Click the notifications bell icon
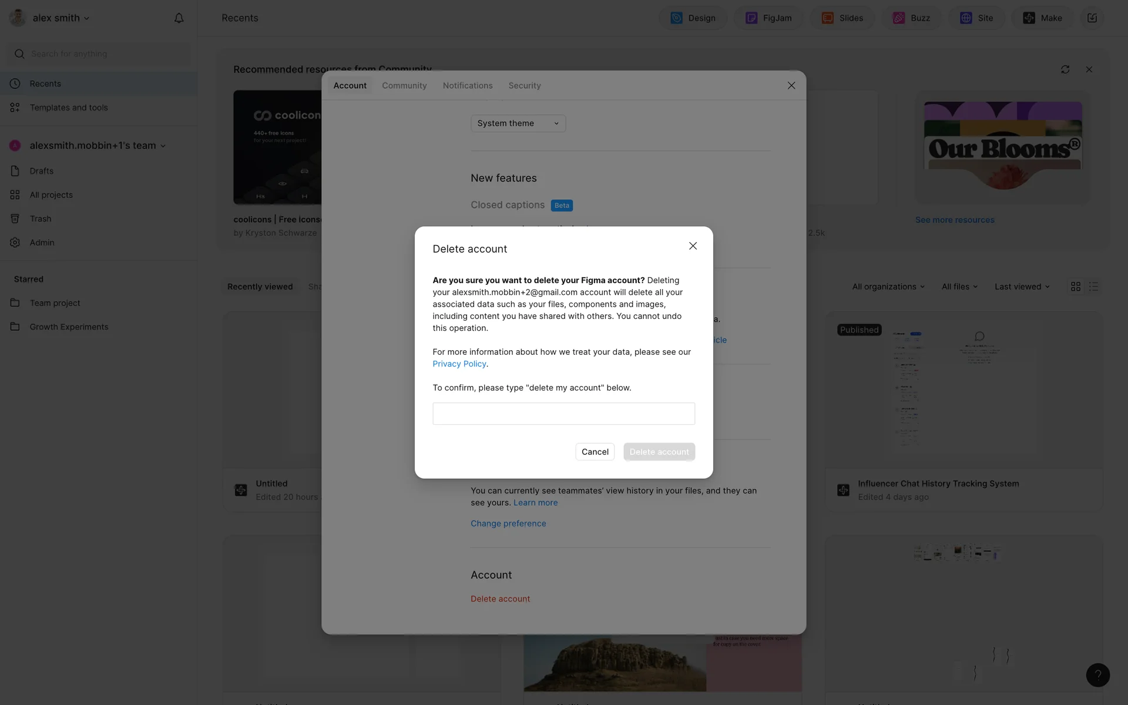The height and width of the screenshot is (705, 1128). (179, 18)
